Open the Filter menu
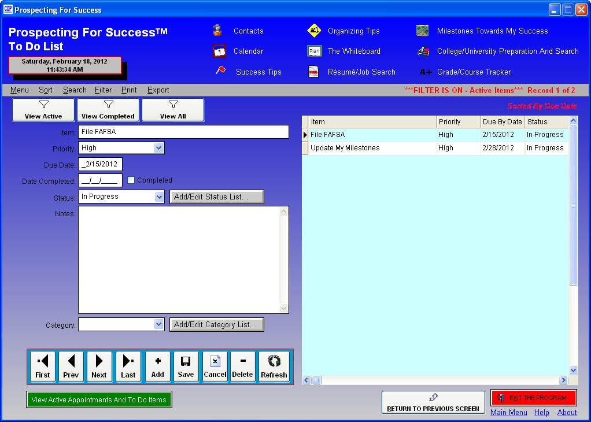591x422 pixels. tap(104, 90)
